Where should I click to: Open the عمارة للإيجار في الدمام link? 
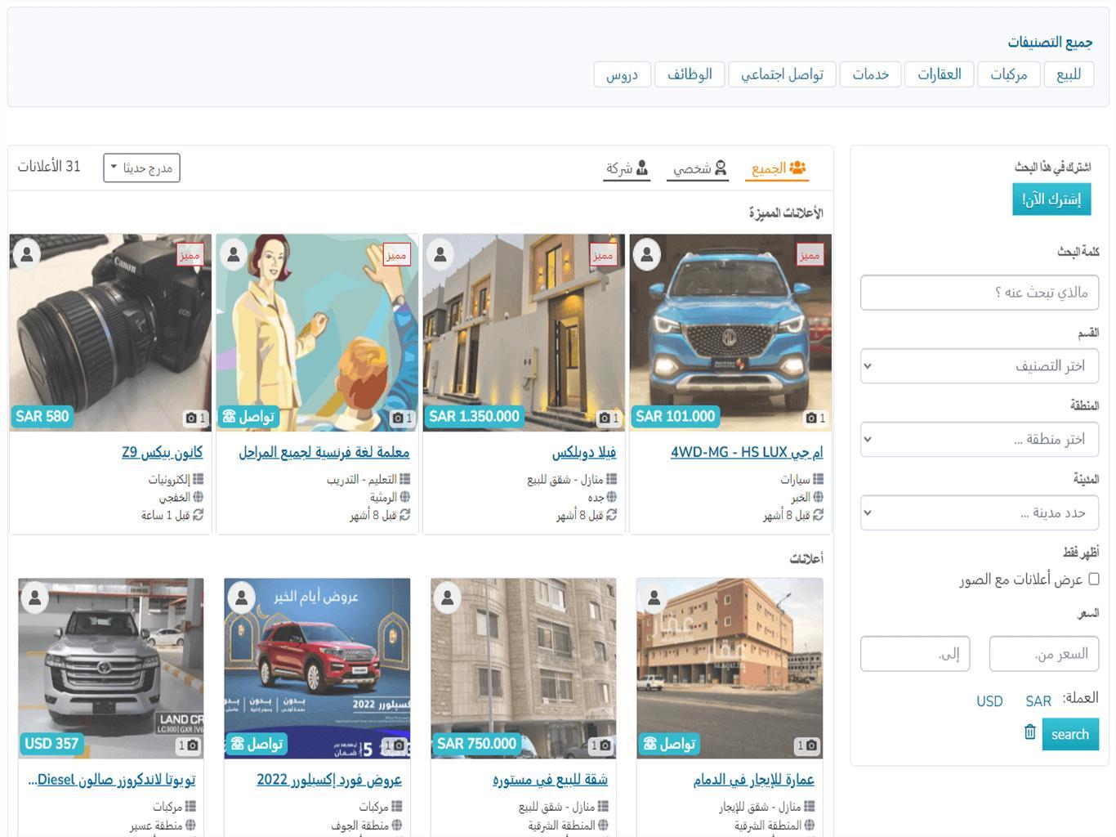753,780
